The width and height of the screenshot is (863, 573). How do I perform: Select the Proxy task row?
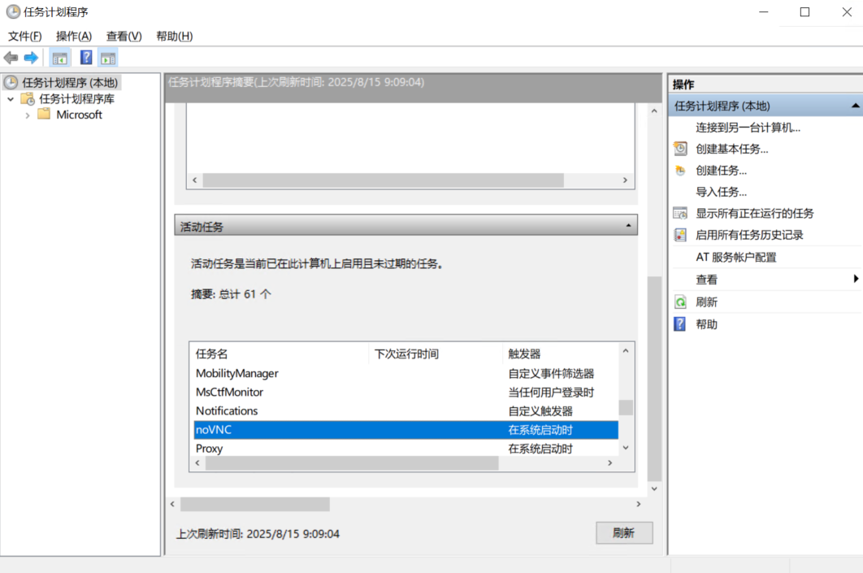pos(406,449)
